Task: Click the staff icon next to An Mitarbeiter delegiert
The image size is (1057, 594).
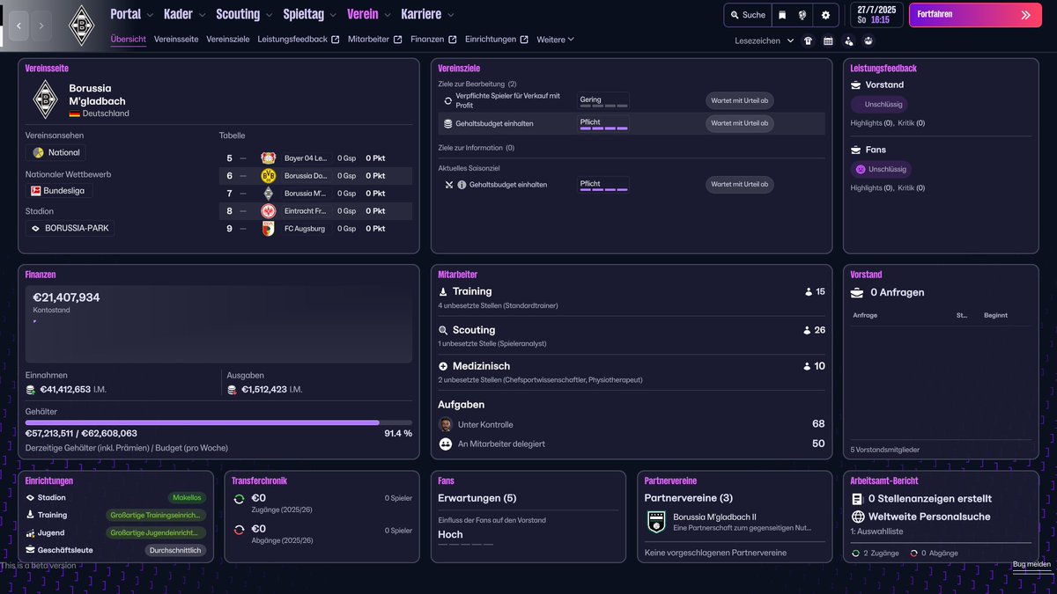Action: tap(446, 444)
